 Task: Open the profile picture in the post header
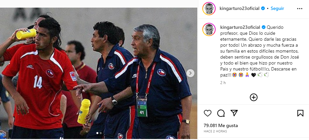coord(209,9)
